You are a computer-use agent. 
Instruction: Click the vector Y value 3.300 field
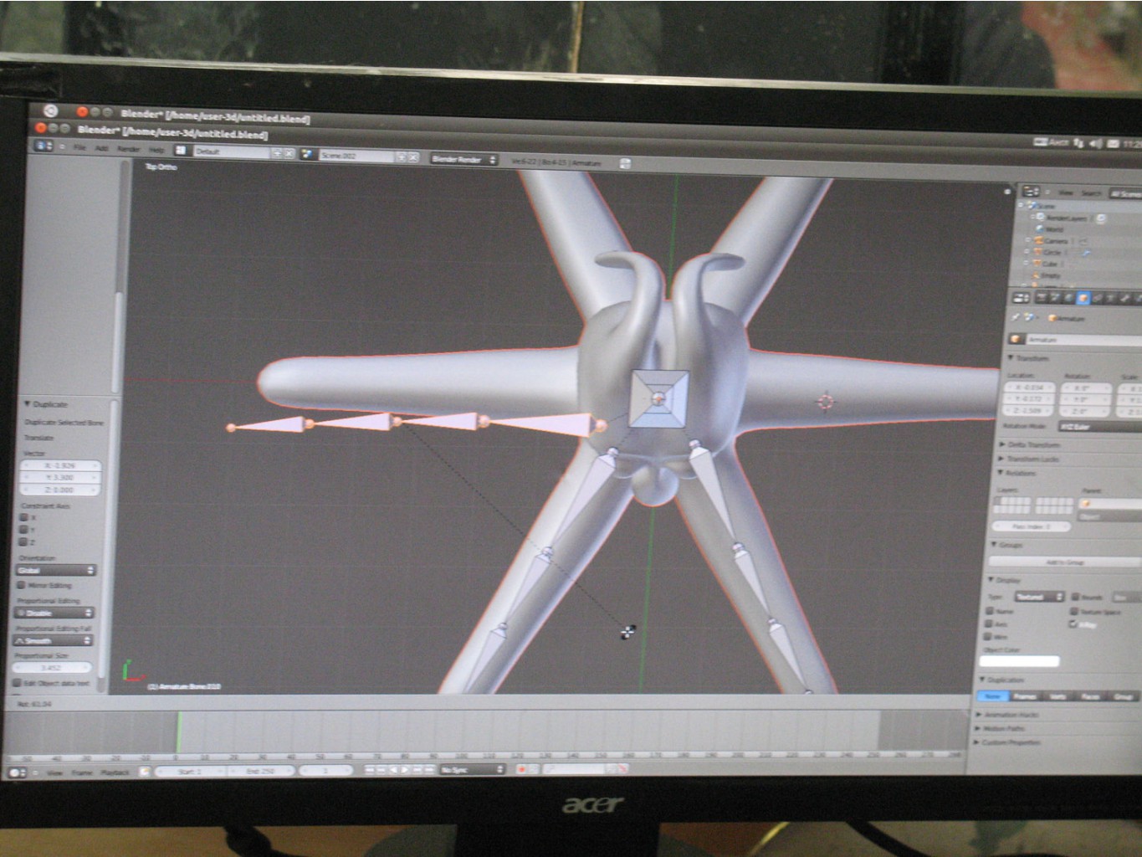pyautogui.click(x=59, y=477)
